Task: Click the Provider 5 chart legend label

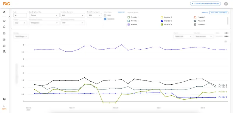Action: (x=223, y=97)
